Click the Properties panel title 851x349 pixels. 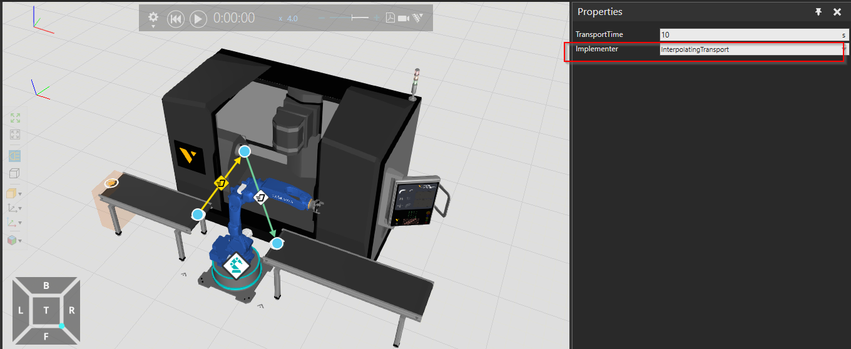pyautogui.click(x=599, y=12)
